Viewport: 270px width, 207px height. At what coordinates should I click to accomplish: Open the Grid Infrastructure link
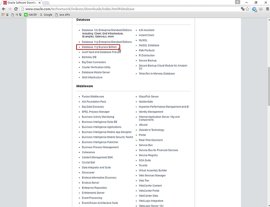click(x=92, y=77)
